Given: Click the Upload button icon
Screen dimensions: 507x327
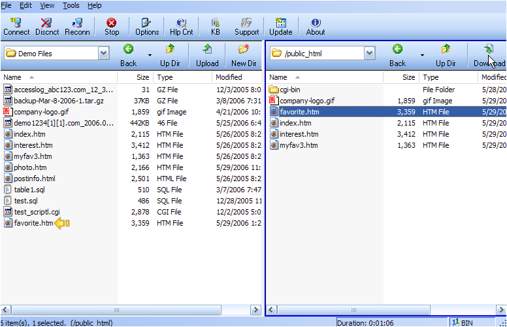Looking at the screenshot, I should pos(207,56).
